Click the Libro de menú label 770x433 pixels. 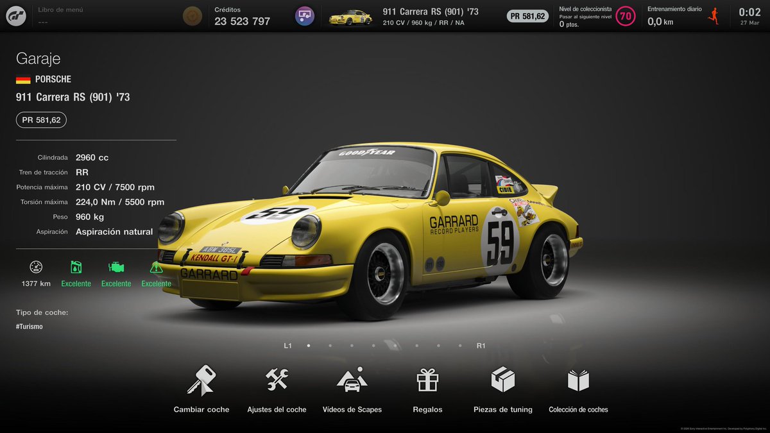60,10
